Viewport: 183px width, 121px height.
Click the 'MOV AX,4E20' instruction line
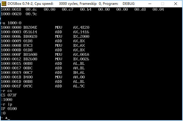[45, 27]
